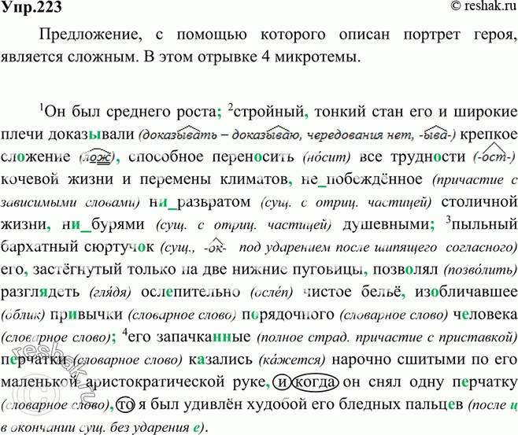Click the circled word 'когда'
The image size is (518, 435).
(316, 383)
